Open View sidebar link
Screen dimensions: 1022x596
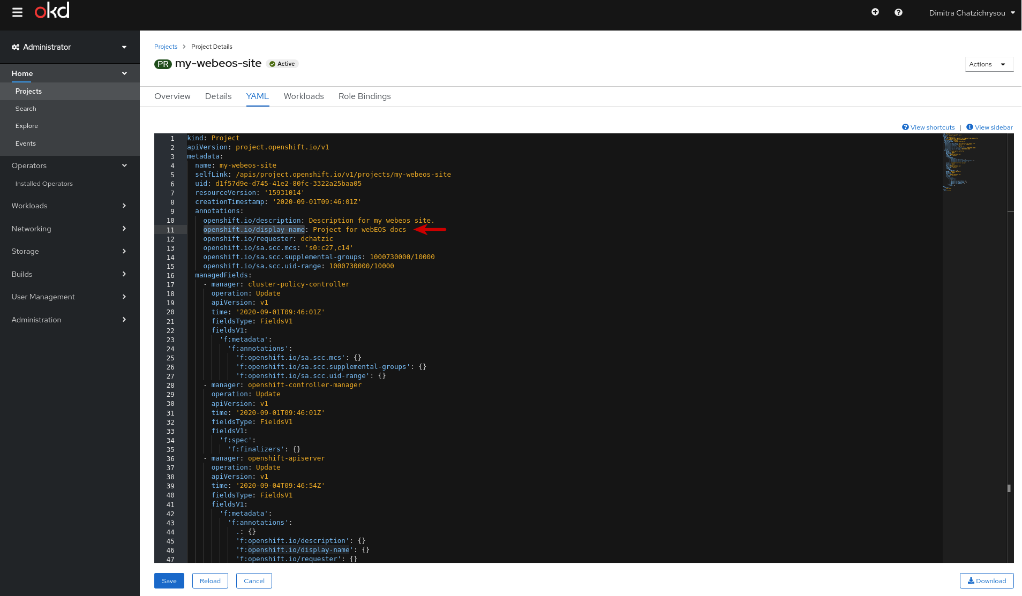(989, 127)
